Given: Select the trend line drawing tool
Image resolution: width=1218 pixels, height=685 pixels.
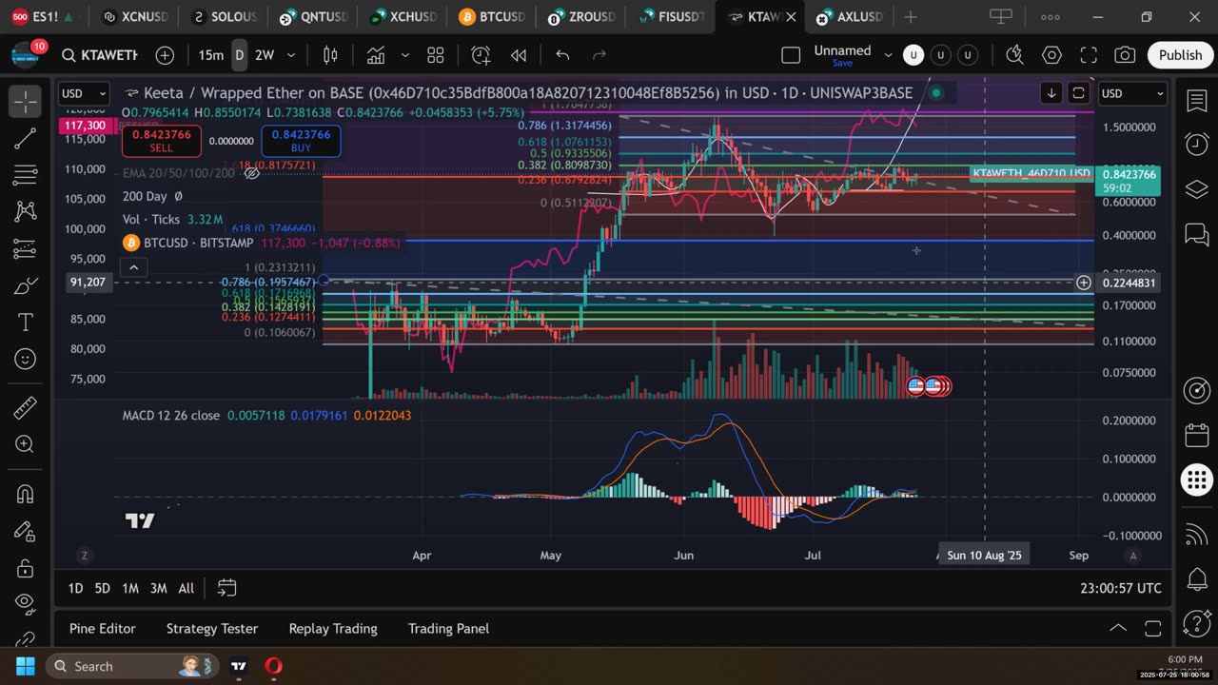Looking at the screenshot, I should [x=26, y=139].
